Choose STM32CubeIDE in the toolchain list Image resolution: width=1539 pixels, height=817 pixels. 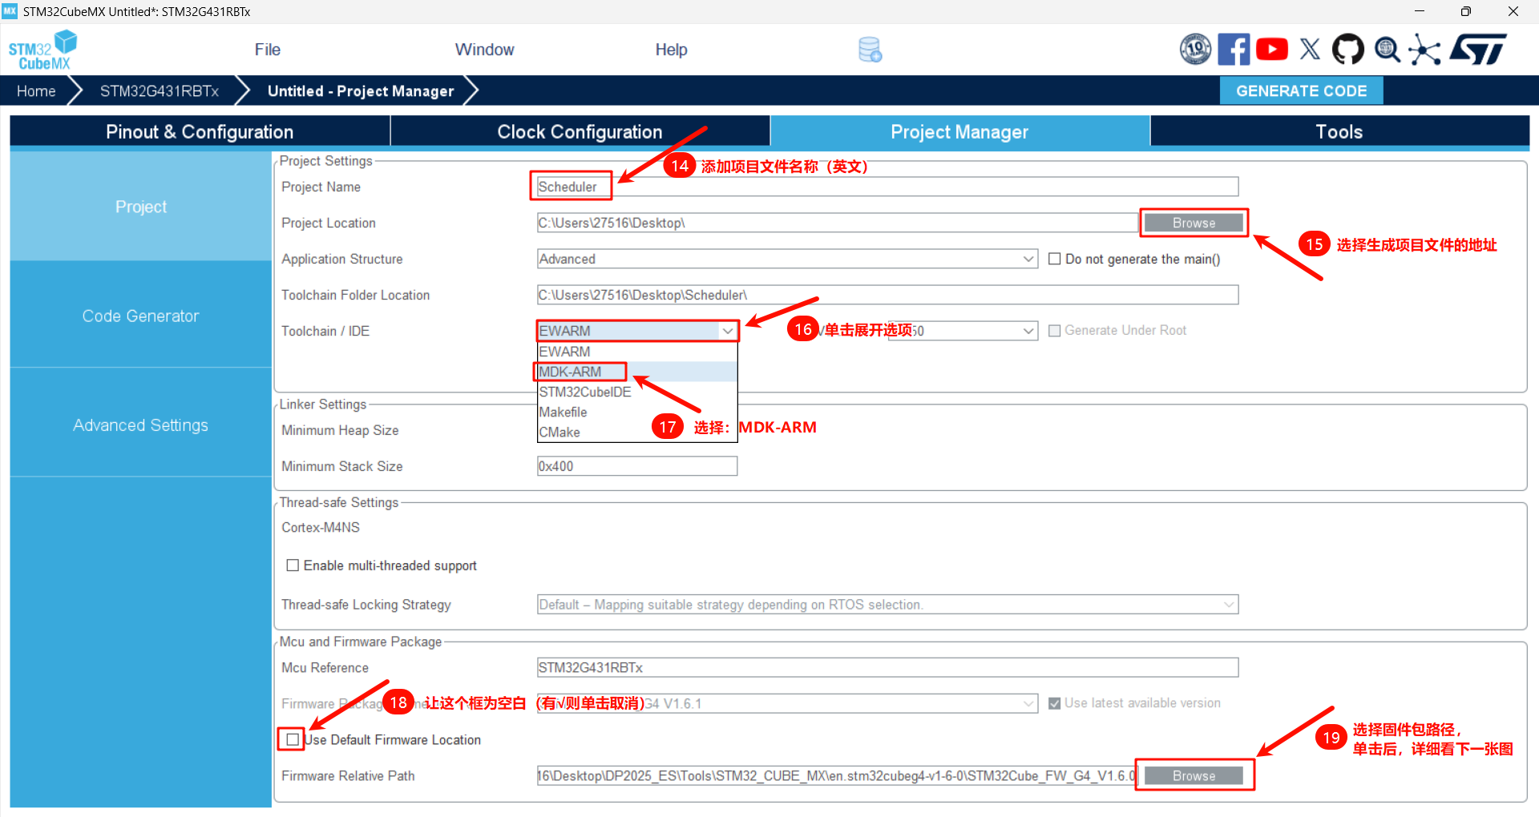pyautogui.click(x=585, y=392)
